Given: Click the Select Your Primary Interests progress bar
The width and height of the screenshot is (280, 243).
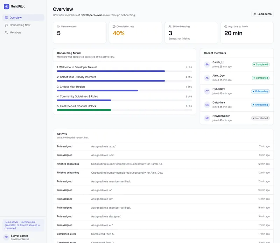Looking at the screenshot, I should (124, 81).
